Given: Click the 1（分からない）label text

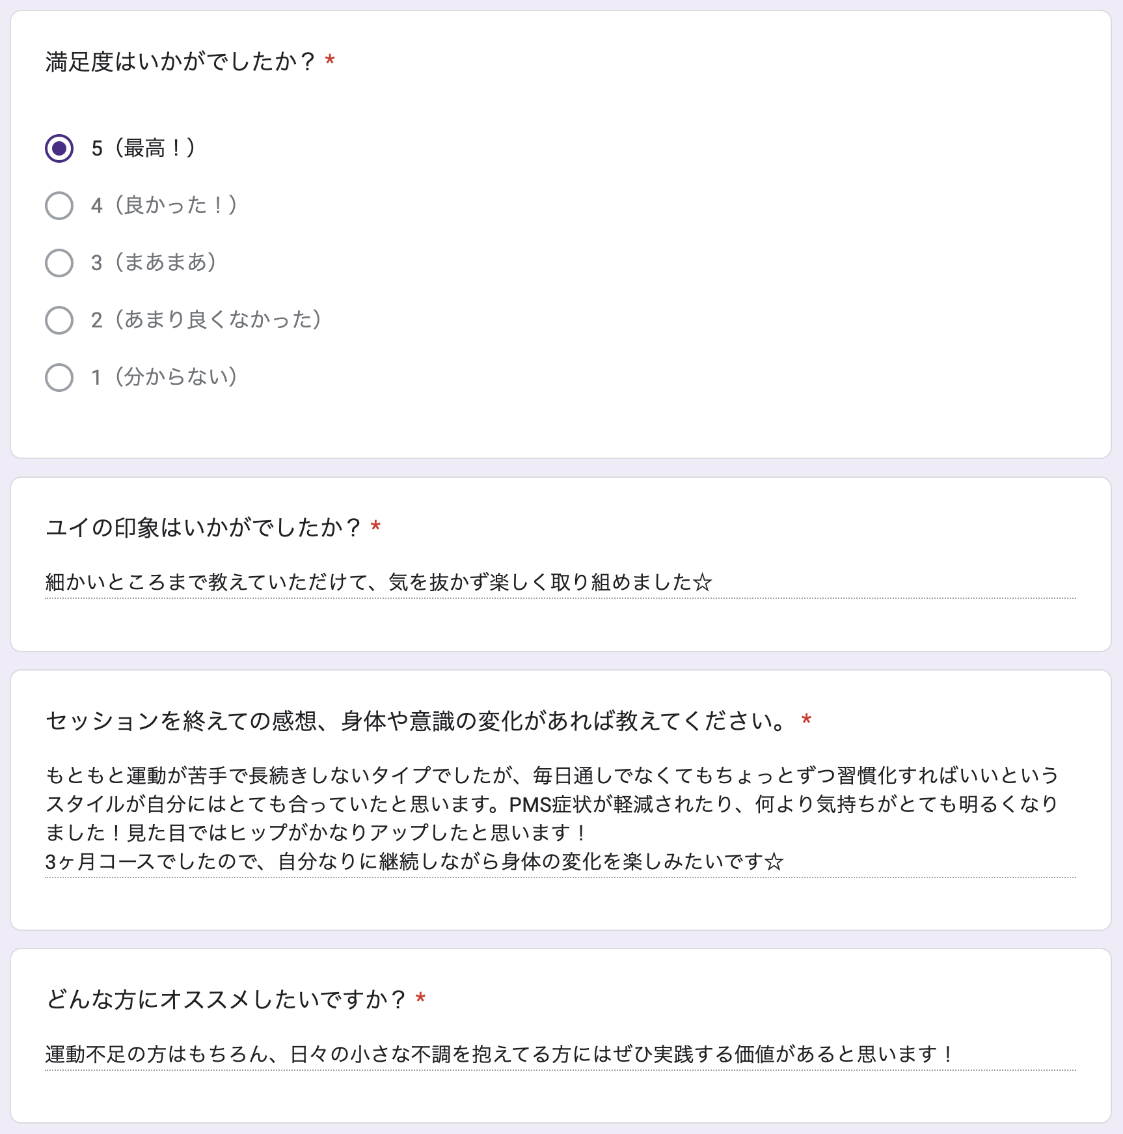Looking at the screenshot, I should (x=164, y=377).
